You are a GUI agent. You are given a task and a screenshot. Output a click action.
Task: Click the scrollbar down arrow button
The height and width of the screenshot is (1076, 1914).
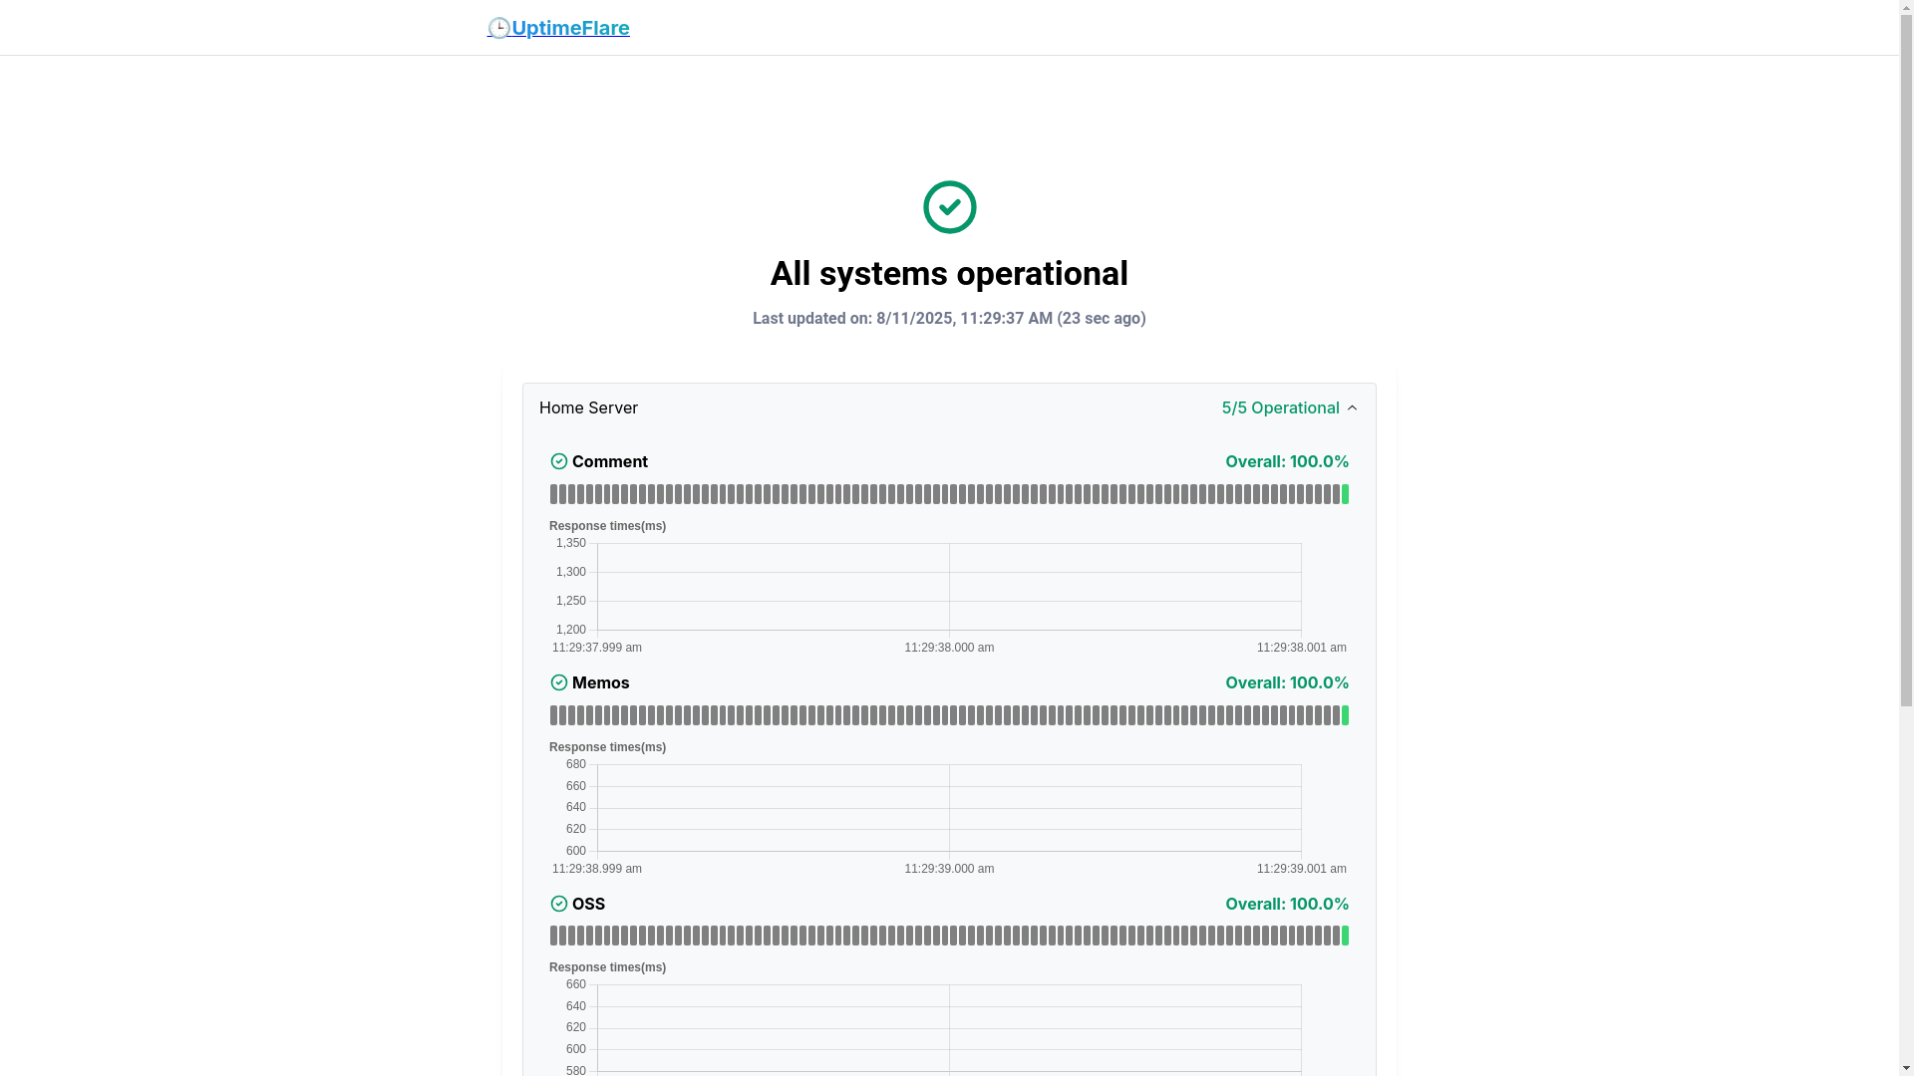[1907, 1068]
